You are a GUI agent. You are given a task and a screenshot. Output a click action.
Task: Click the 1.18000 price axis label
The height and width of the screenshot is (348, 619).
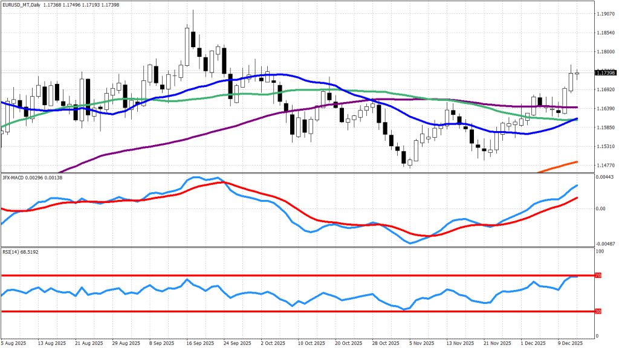[605, 51]
